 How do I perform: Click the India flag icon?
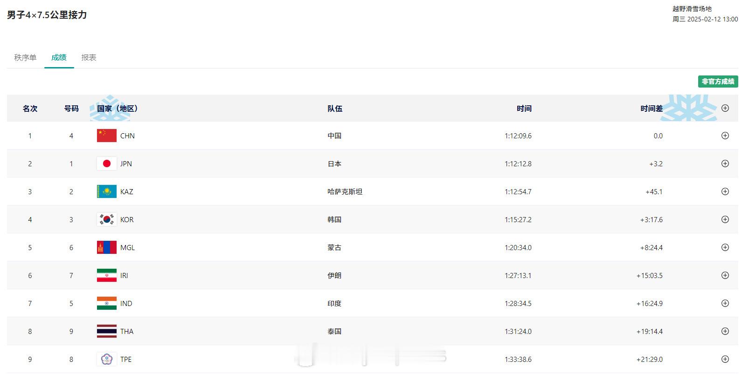pyautogui.click(x=107, y=303)
